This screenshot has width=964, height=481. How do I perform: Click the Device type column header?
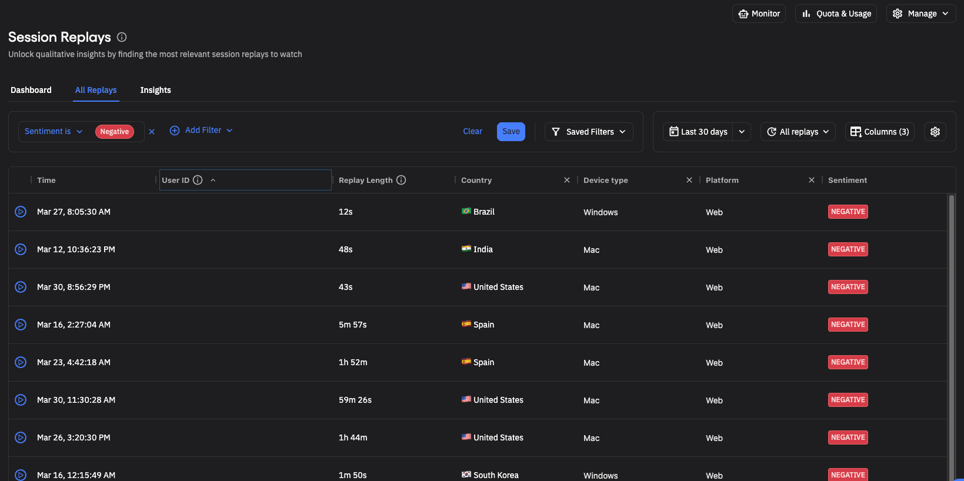point(606,180)
